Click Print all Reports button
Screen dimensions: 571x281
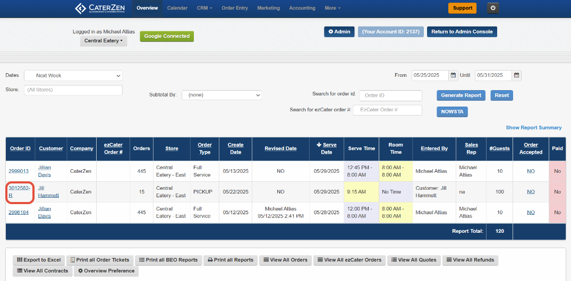coord(231,260)
